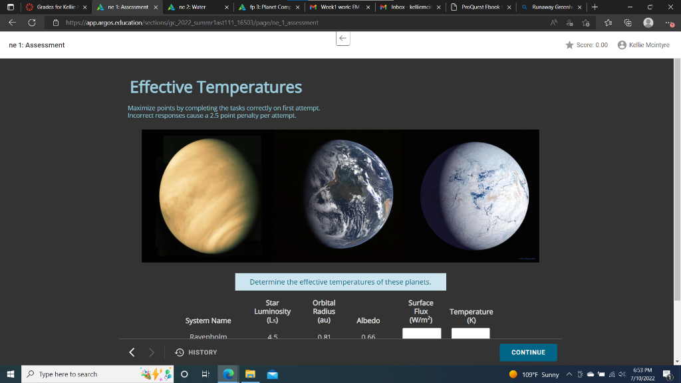Click the Earth-like planet image
This screenshot has height=383, width=681.
click(x=348, y=194)
